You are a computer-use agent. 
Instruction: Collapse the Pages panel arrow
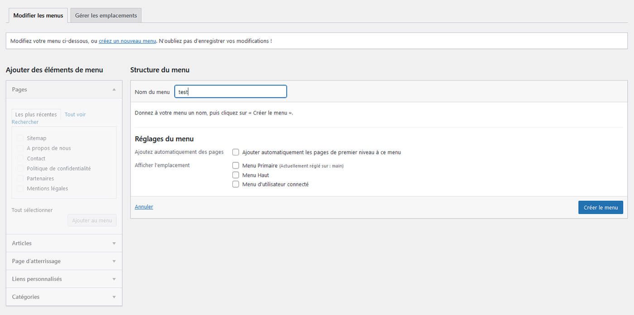(x=114, y=90)
